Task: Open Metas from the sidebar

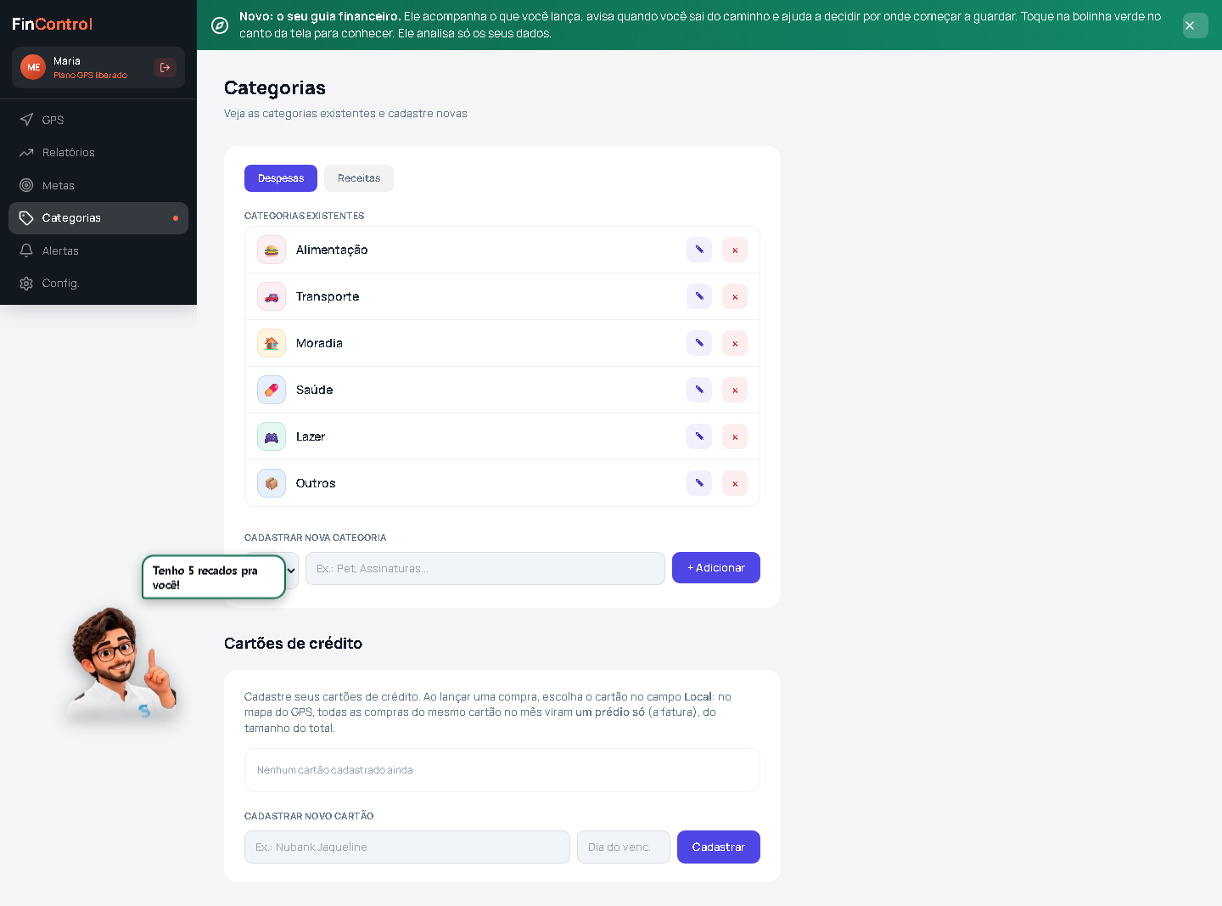Action: pos(98,185)
